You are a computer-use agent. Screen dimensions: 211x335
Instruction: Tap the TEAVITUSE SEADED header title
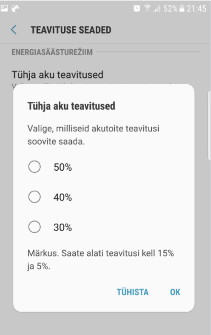(71, 30)
